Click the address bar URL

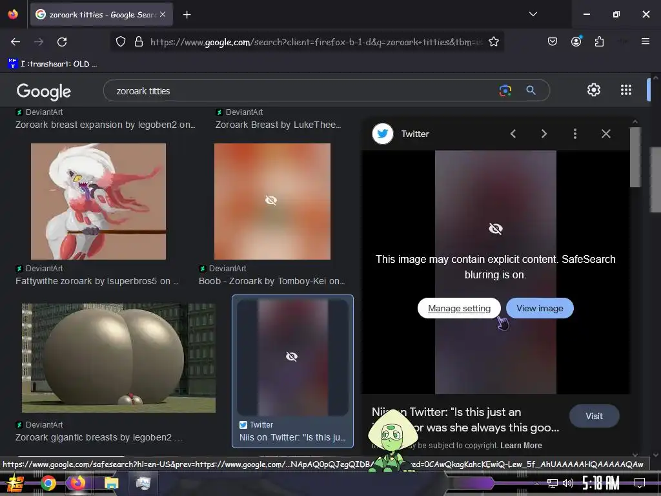(x=316, y=42)
